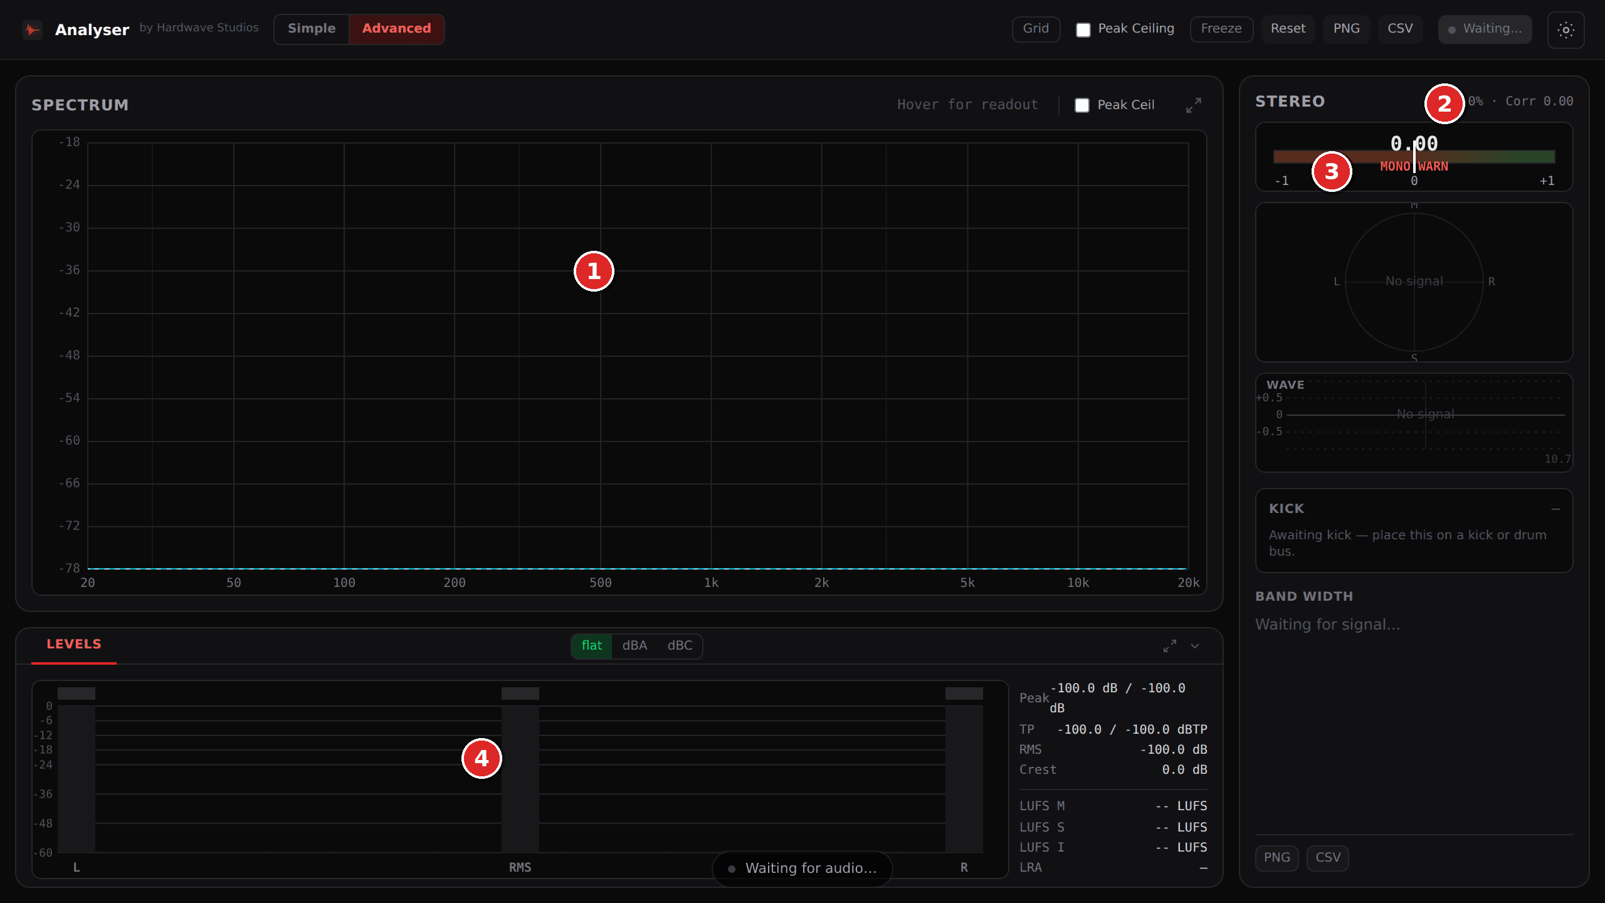This screenshot has width=1605, height=903.
Task: Click the 'LRA' readout row
Action: click(x=1113, y=868)
